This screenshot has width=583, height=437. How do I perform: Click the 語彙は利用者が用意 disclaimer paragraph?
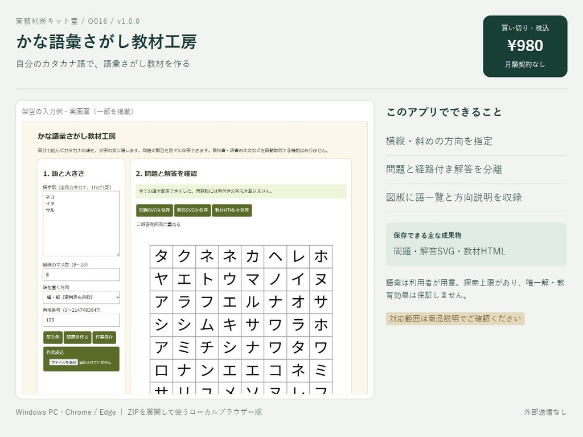(475, 288)
